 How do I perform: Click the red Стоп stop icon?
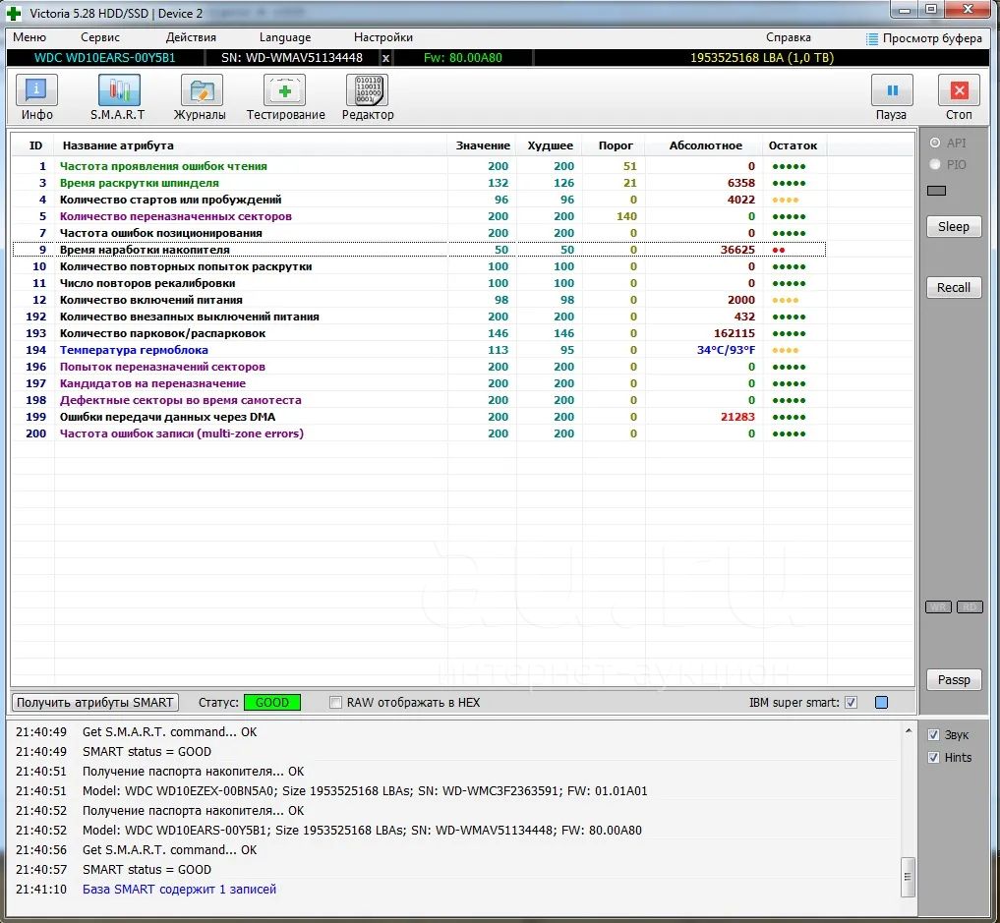[959, 90]
